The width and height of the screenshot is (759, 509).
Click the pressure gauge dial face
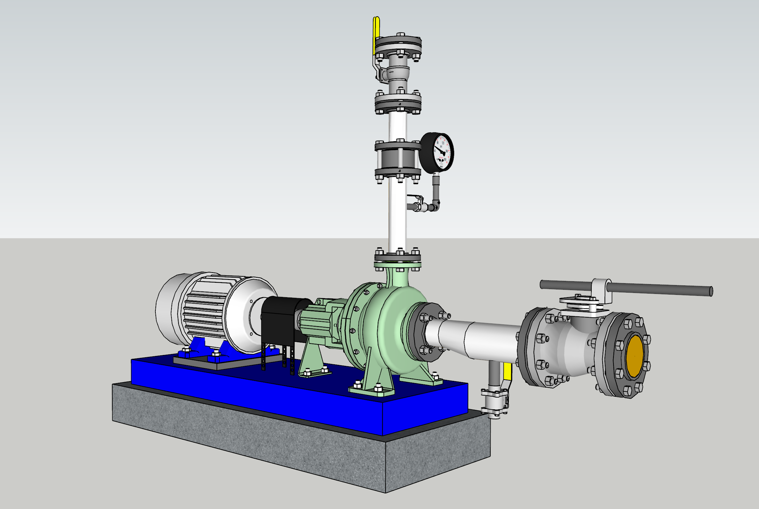click(x=442, y=151)
